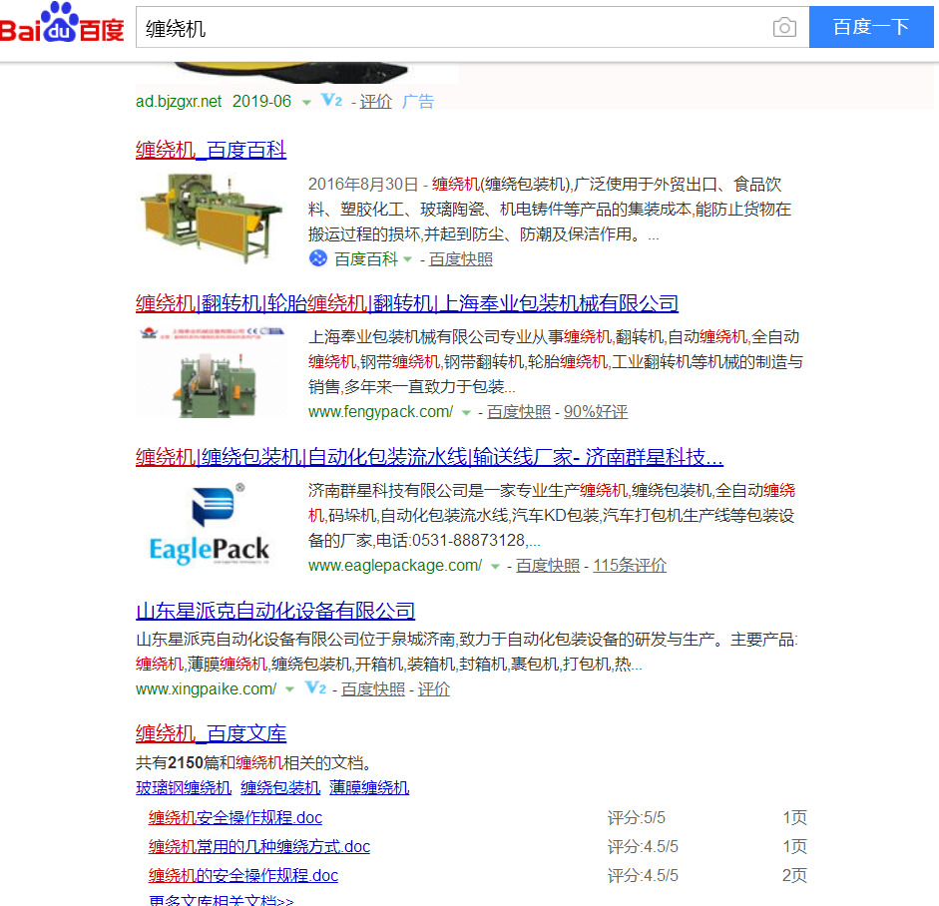Open the 上海奉业包装机械有限公司 result title
The height and width of the screenshot is (906, 939).
coord(406,303)
